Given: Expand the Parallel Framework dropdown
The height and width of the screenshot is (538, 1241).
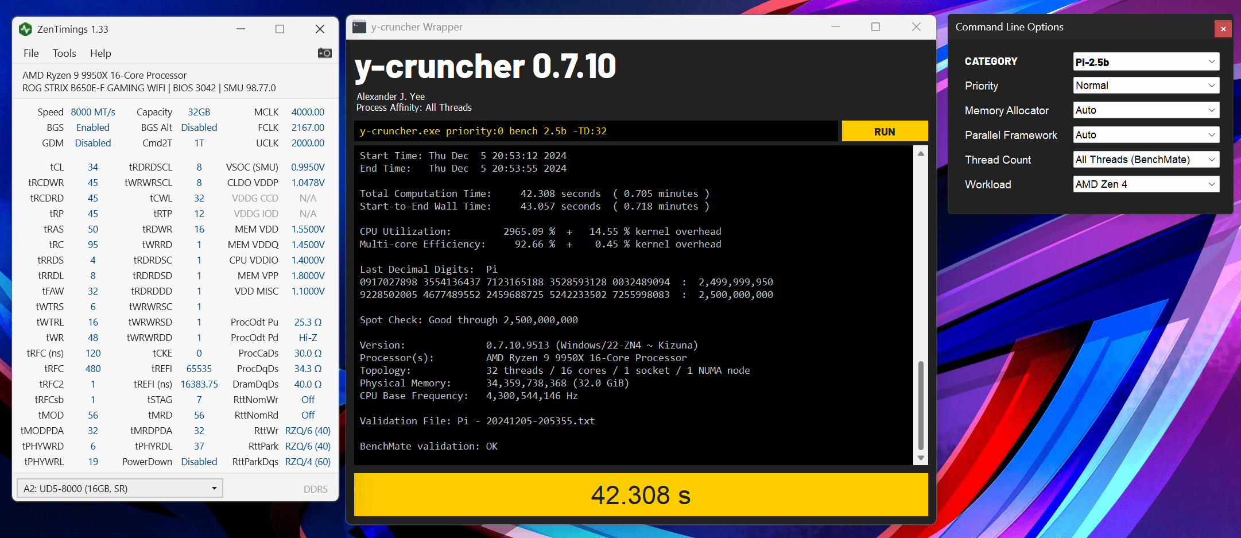Looking at the screenshot, I should [x=1146, y=135].
